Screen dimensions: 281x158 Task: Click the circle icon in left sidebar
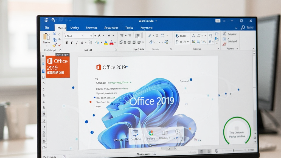43,77
